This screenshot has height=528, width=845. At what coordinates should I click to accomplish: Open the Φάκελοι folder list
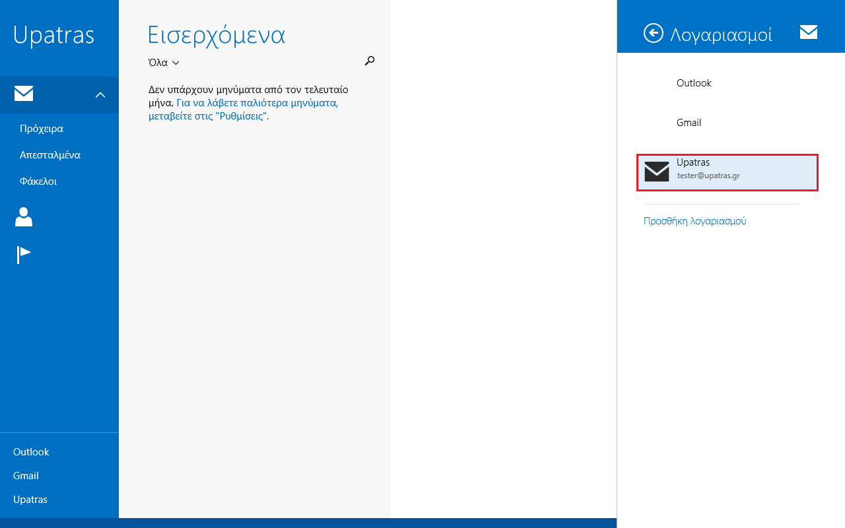pyautogui.click(x=38, y=181)
